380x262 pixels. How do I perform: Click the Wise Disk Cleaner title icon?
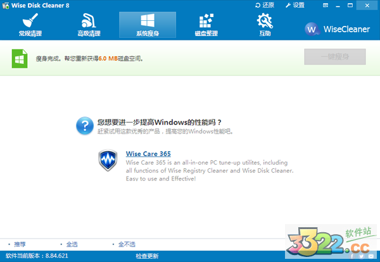(x=6, y=5)
